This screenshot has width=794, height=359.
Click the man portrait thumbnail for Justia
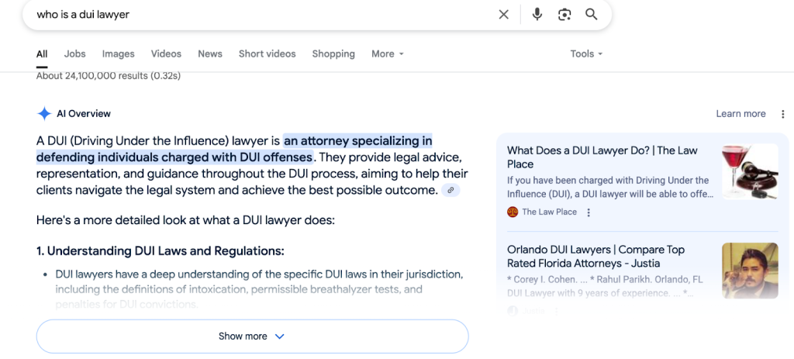[750, 271]
